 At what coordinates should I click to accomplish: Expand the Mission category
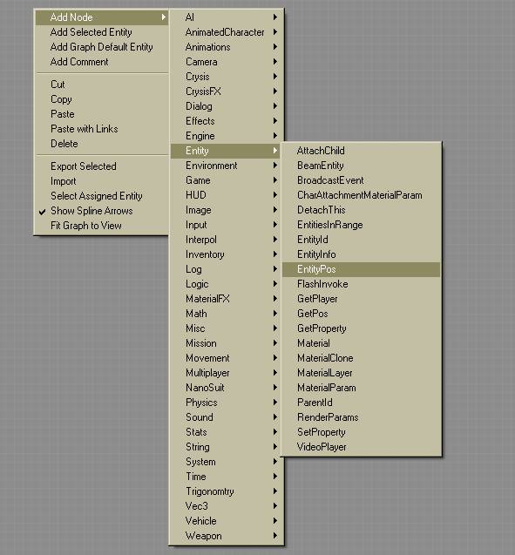[227, 343]
